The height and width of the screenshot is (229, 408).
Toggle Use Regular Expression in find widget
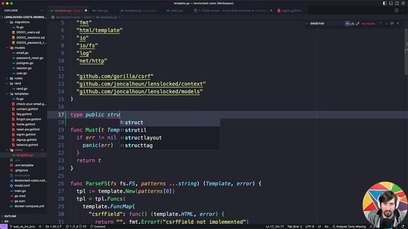[x=358, y=24]
